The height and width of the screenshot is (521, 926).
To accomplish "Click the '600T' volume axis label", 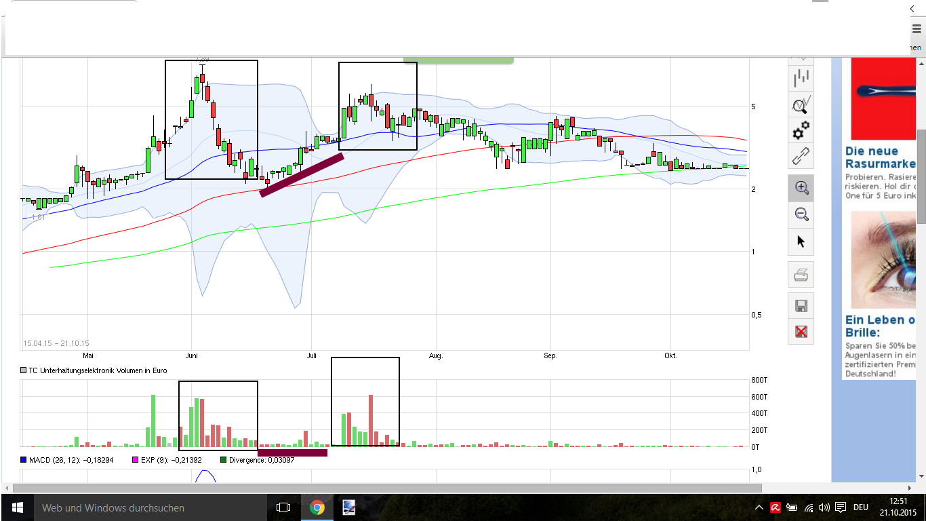I will pyautogui.click(x=759, y=397).
